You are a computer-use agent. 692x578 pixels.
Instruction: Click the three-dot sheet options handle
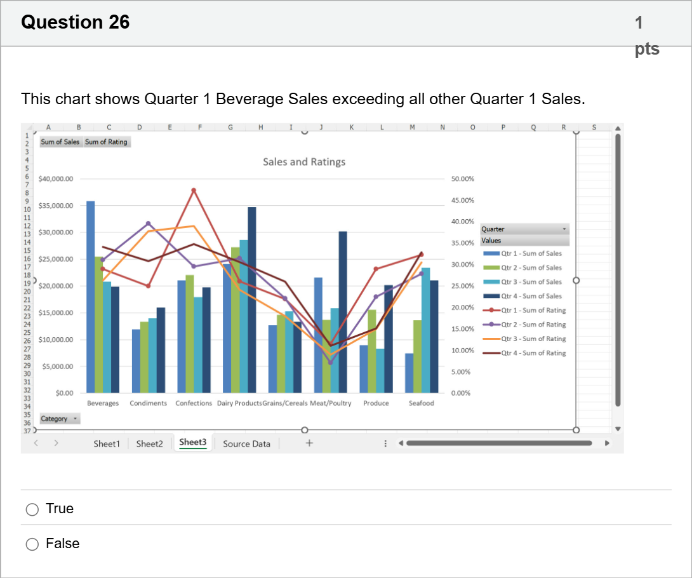(x=385, y=443)
